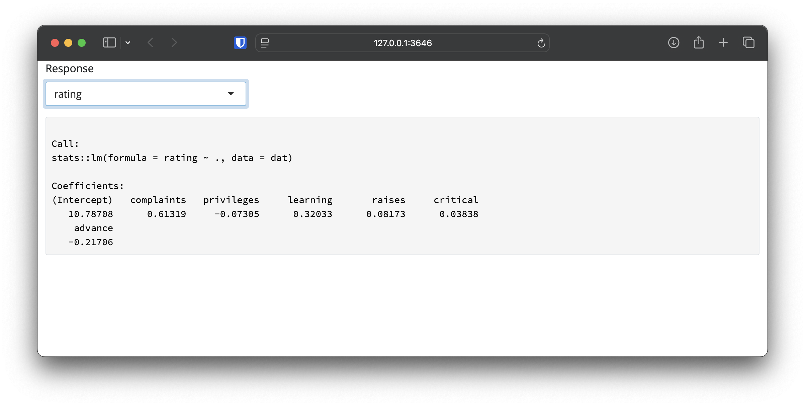This screenshot has height=406, width=805.
Task: Click the Response dropdown arrow
Action: click(231, 94)
